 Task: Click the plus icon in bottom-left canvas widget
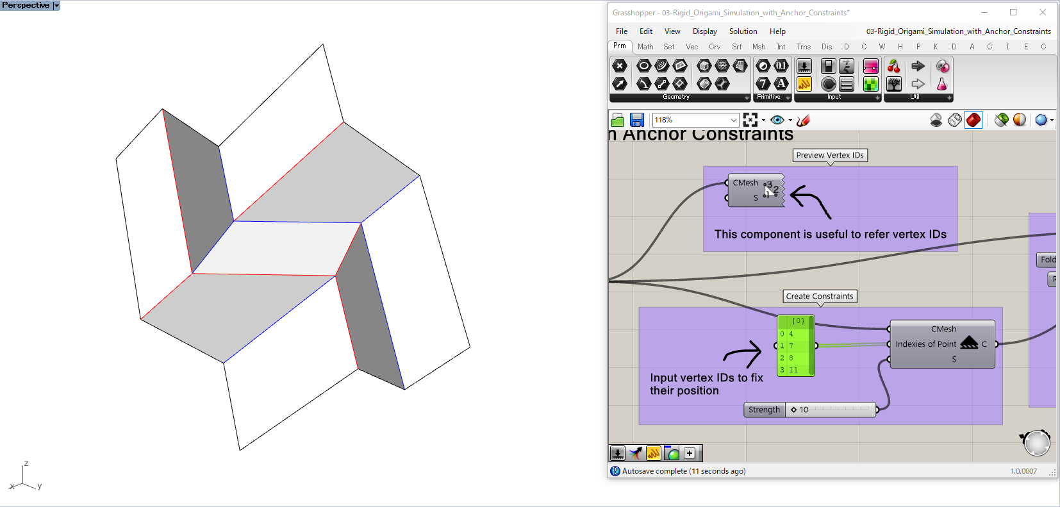pos(690,453)
